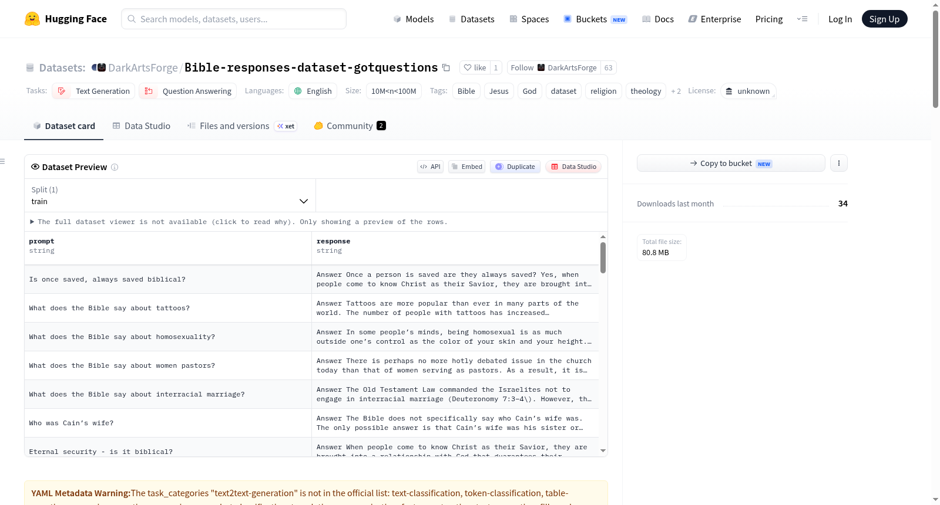
Task: Click the info icon next to Dataset Preview
Action: [115, 167]
